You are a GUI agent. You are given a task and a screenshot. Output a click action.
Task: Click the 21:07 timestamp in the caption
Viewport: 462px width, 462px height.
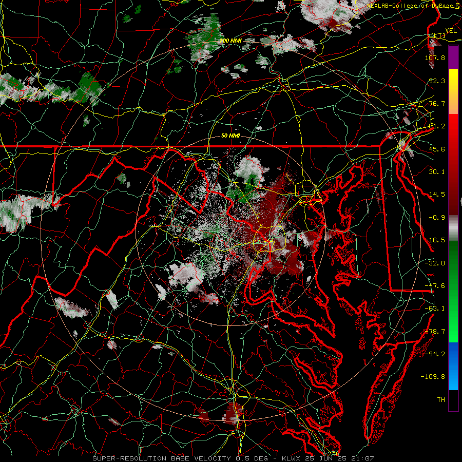click(364, 458)
